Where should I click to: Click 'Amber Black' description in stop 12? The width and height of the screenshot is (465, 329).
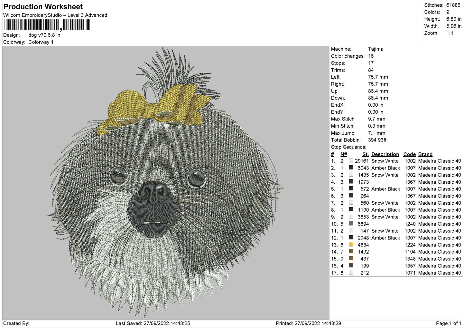386,238
